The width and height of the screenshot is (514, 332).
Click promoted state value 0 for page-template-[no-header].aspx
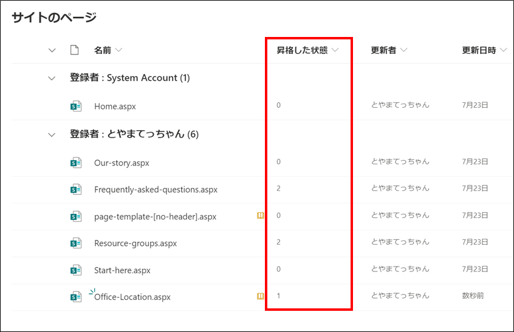279,215
